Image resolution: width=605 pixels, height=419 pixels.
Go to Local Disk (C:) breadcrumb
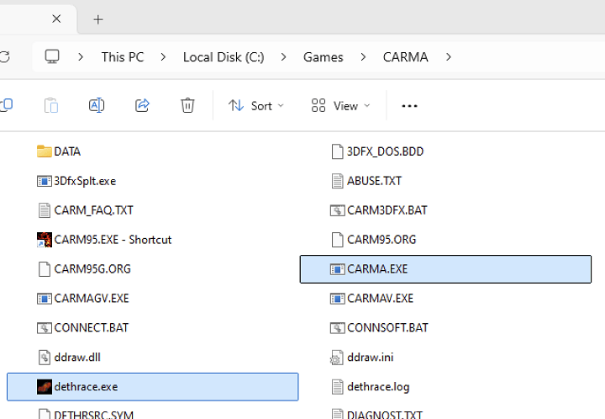[224, 57]
